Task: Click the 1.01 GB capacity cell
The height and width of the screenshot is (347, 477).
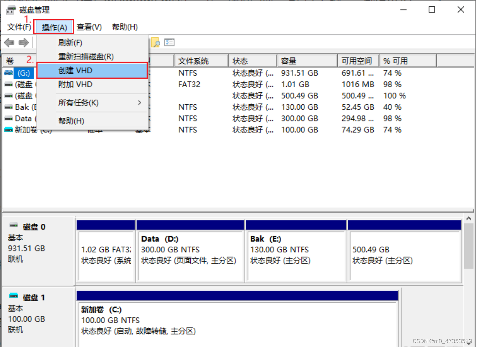Action: point(295,84)
